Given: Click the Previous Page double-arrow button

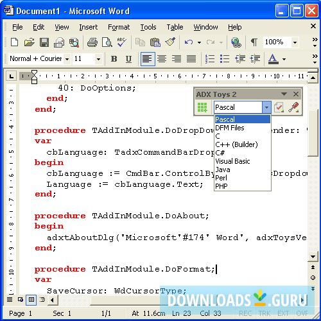Looking at the screenshot, I should coord(313,267).
